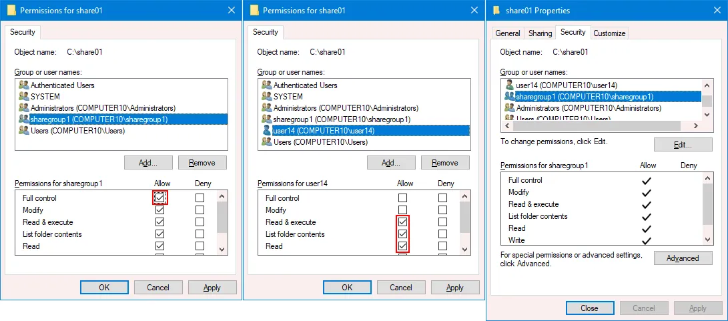
Task: Click the sharegroup1 group icon in the leftmost dialog list
Action: 24,119
